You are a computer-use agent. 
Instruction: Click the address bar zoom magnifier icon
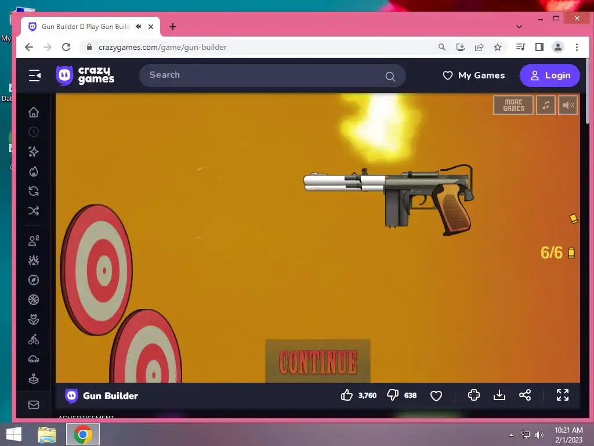[441, 47]
